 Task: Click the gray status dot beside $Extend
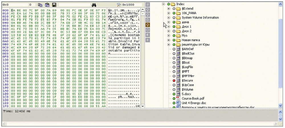[x=174, y=9]
